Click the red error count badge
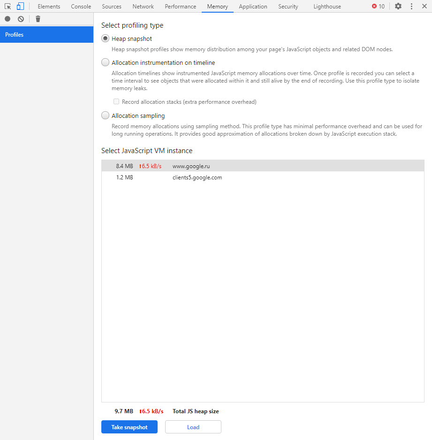The width and height of the screenshot is (432, 440). [378, 7]
